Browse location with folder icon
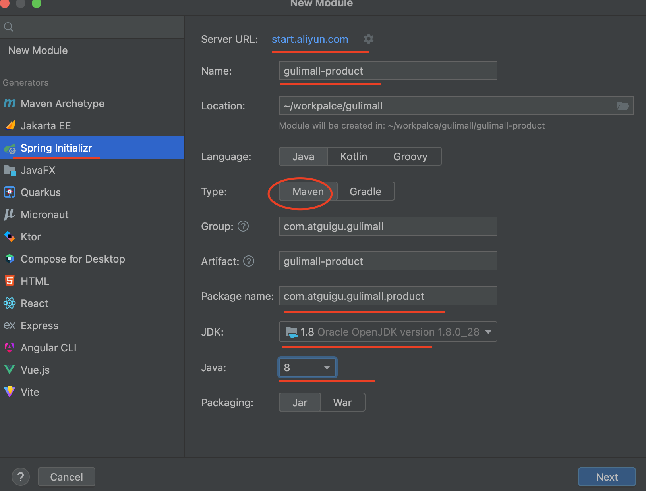 (x=623, y=106)
